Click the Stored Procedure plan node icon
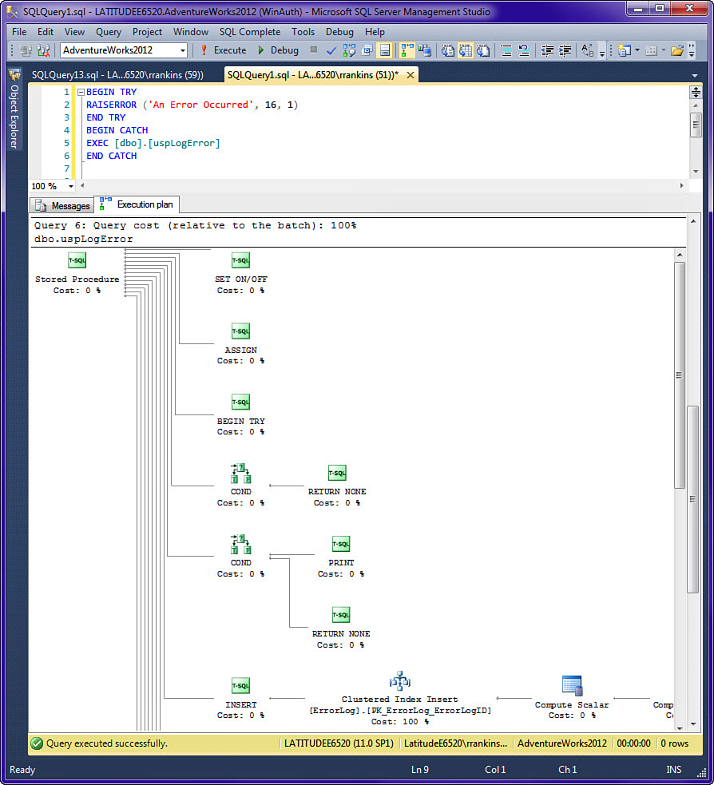 coord(77,260)
